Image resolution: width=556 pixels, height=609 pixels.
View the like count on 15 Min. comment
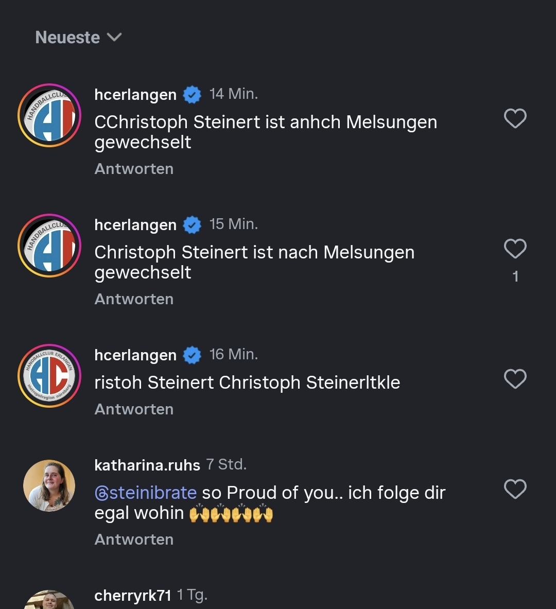point(515,277)
